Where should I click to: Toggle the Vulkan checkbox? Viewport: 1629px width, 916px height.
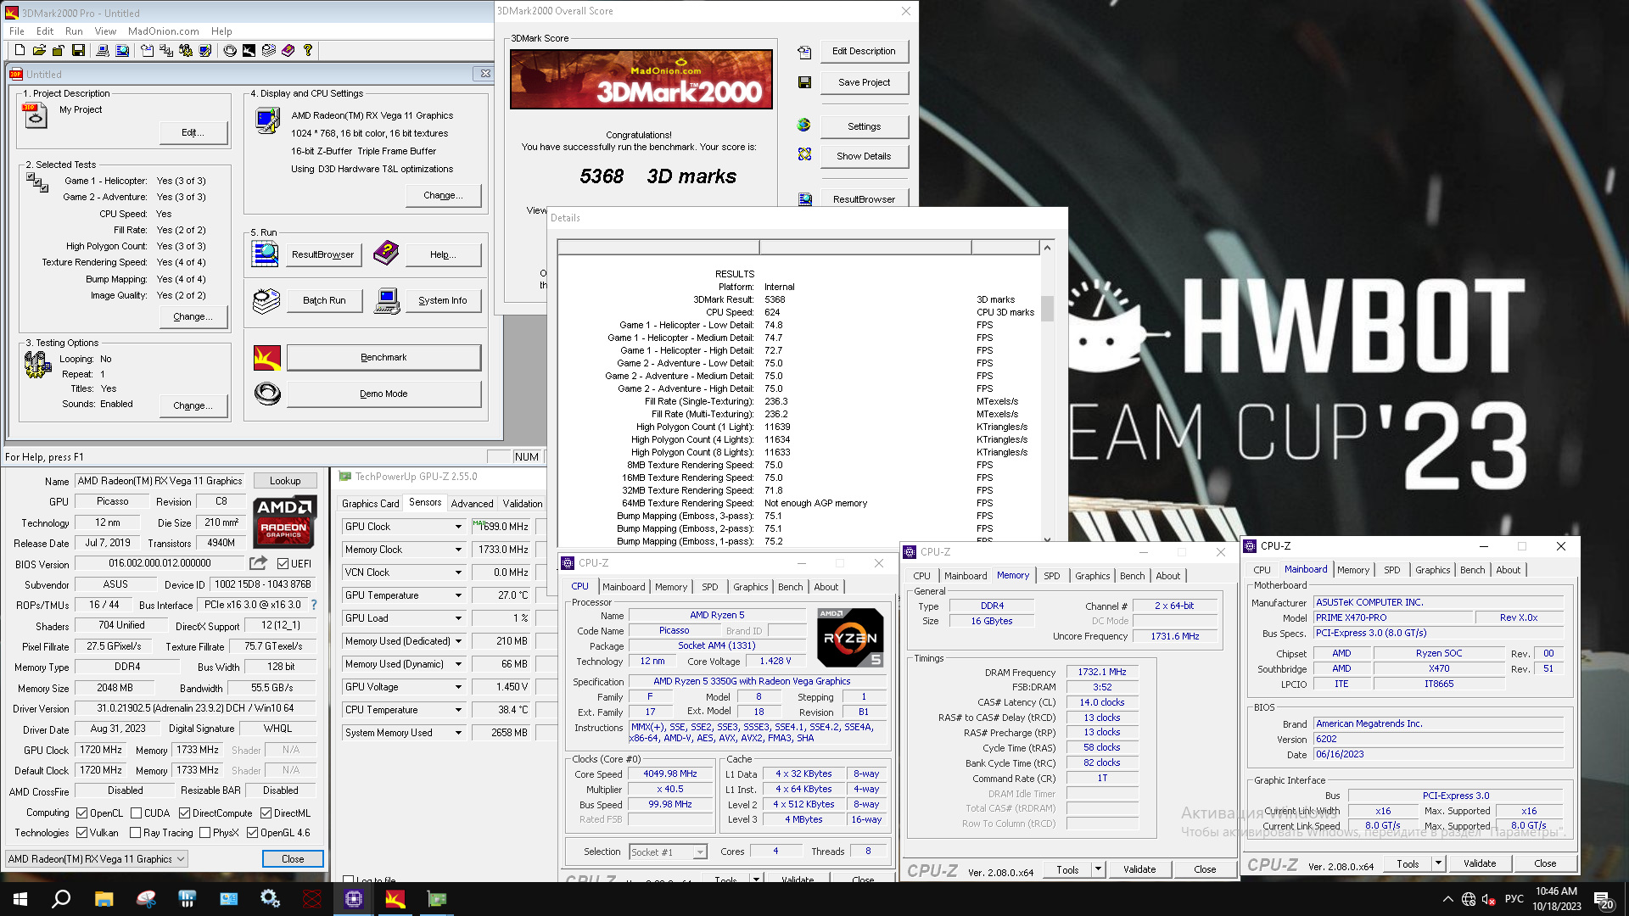82,833
